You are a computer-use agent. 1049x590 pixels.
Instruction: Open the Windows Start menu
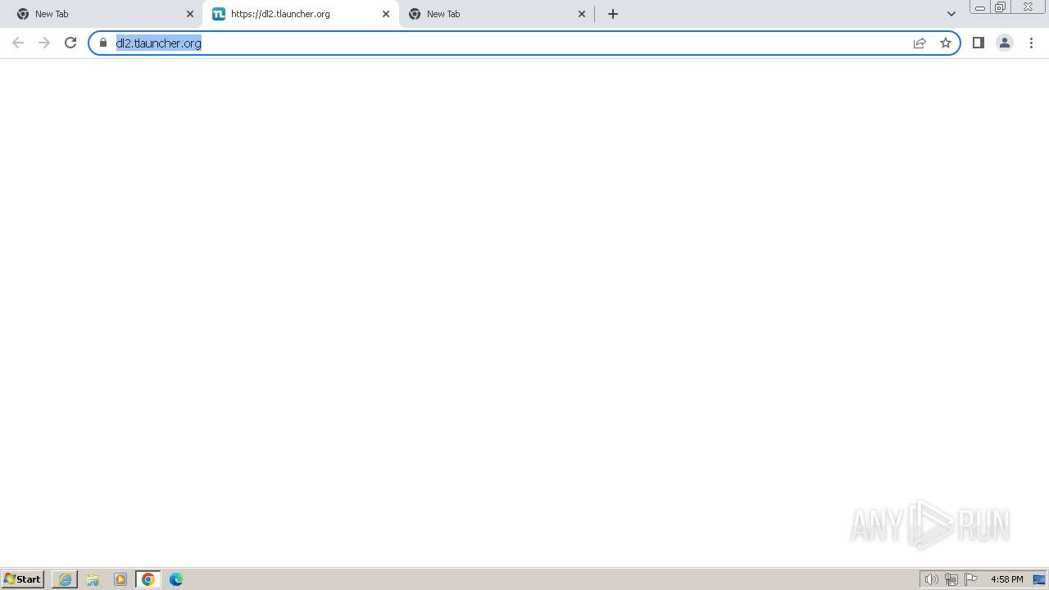(23, 579)
